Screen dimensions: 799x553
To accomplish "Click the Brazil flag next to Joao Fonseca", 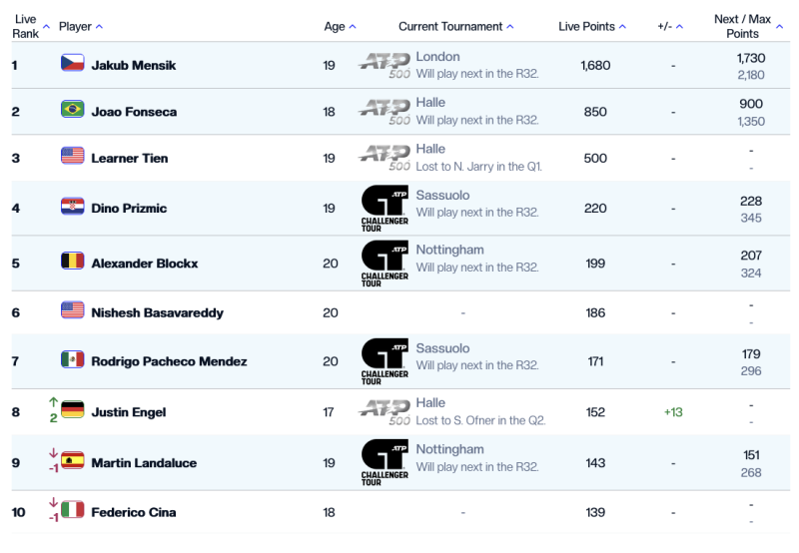I will tap(72, 109).
